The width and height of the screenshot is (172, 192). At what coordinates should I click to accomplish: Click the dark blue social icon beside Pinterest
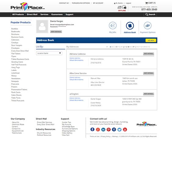pyautogui.click(x=114, y=129)
